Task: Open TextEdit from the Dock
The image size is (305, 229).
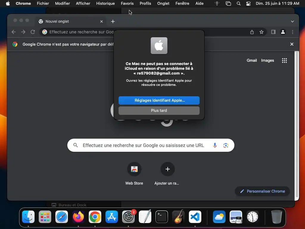Action: point(145,217)
